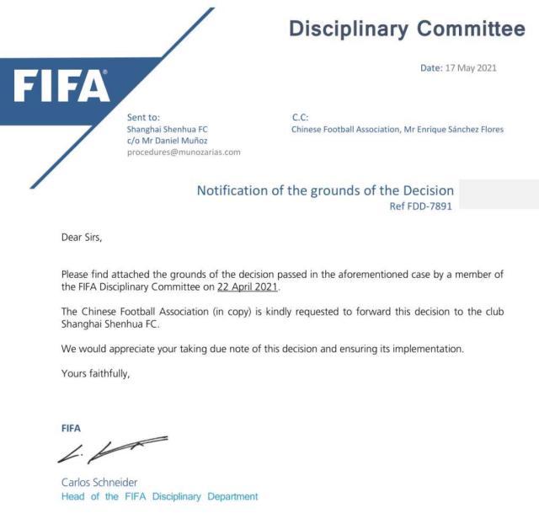Select the Shanghai Shenhua FC recipient line
The height and width of the screenshot is (524, 539).
167,130
